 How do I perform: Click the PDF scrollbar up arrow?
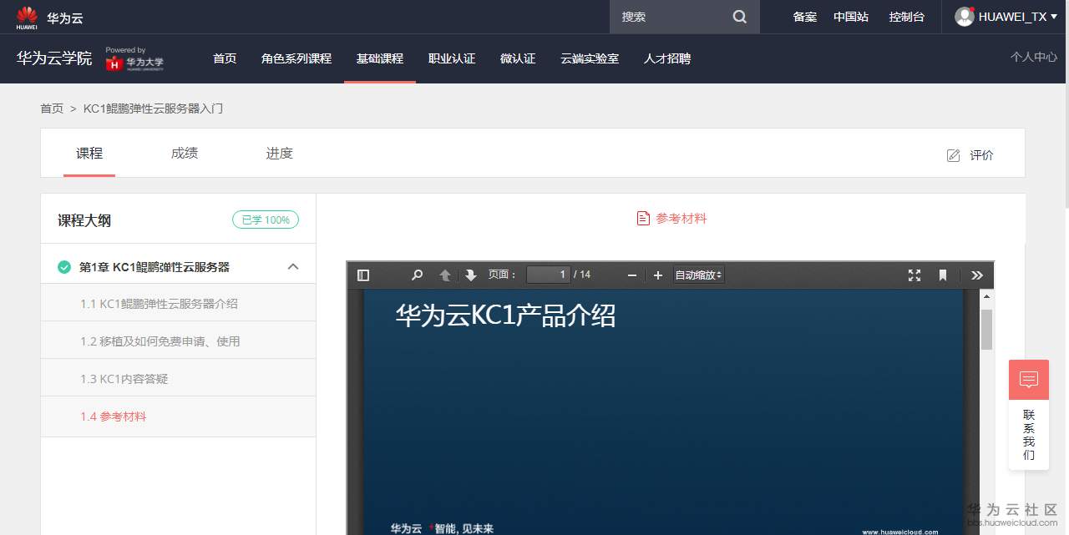tap(986, 295)
